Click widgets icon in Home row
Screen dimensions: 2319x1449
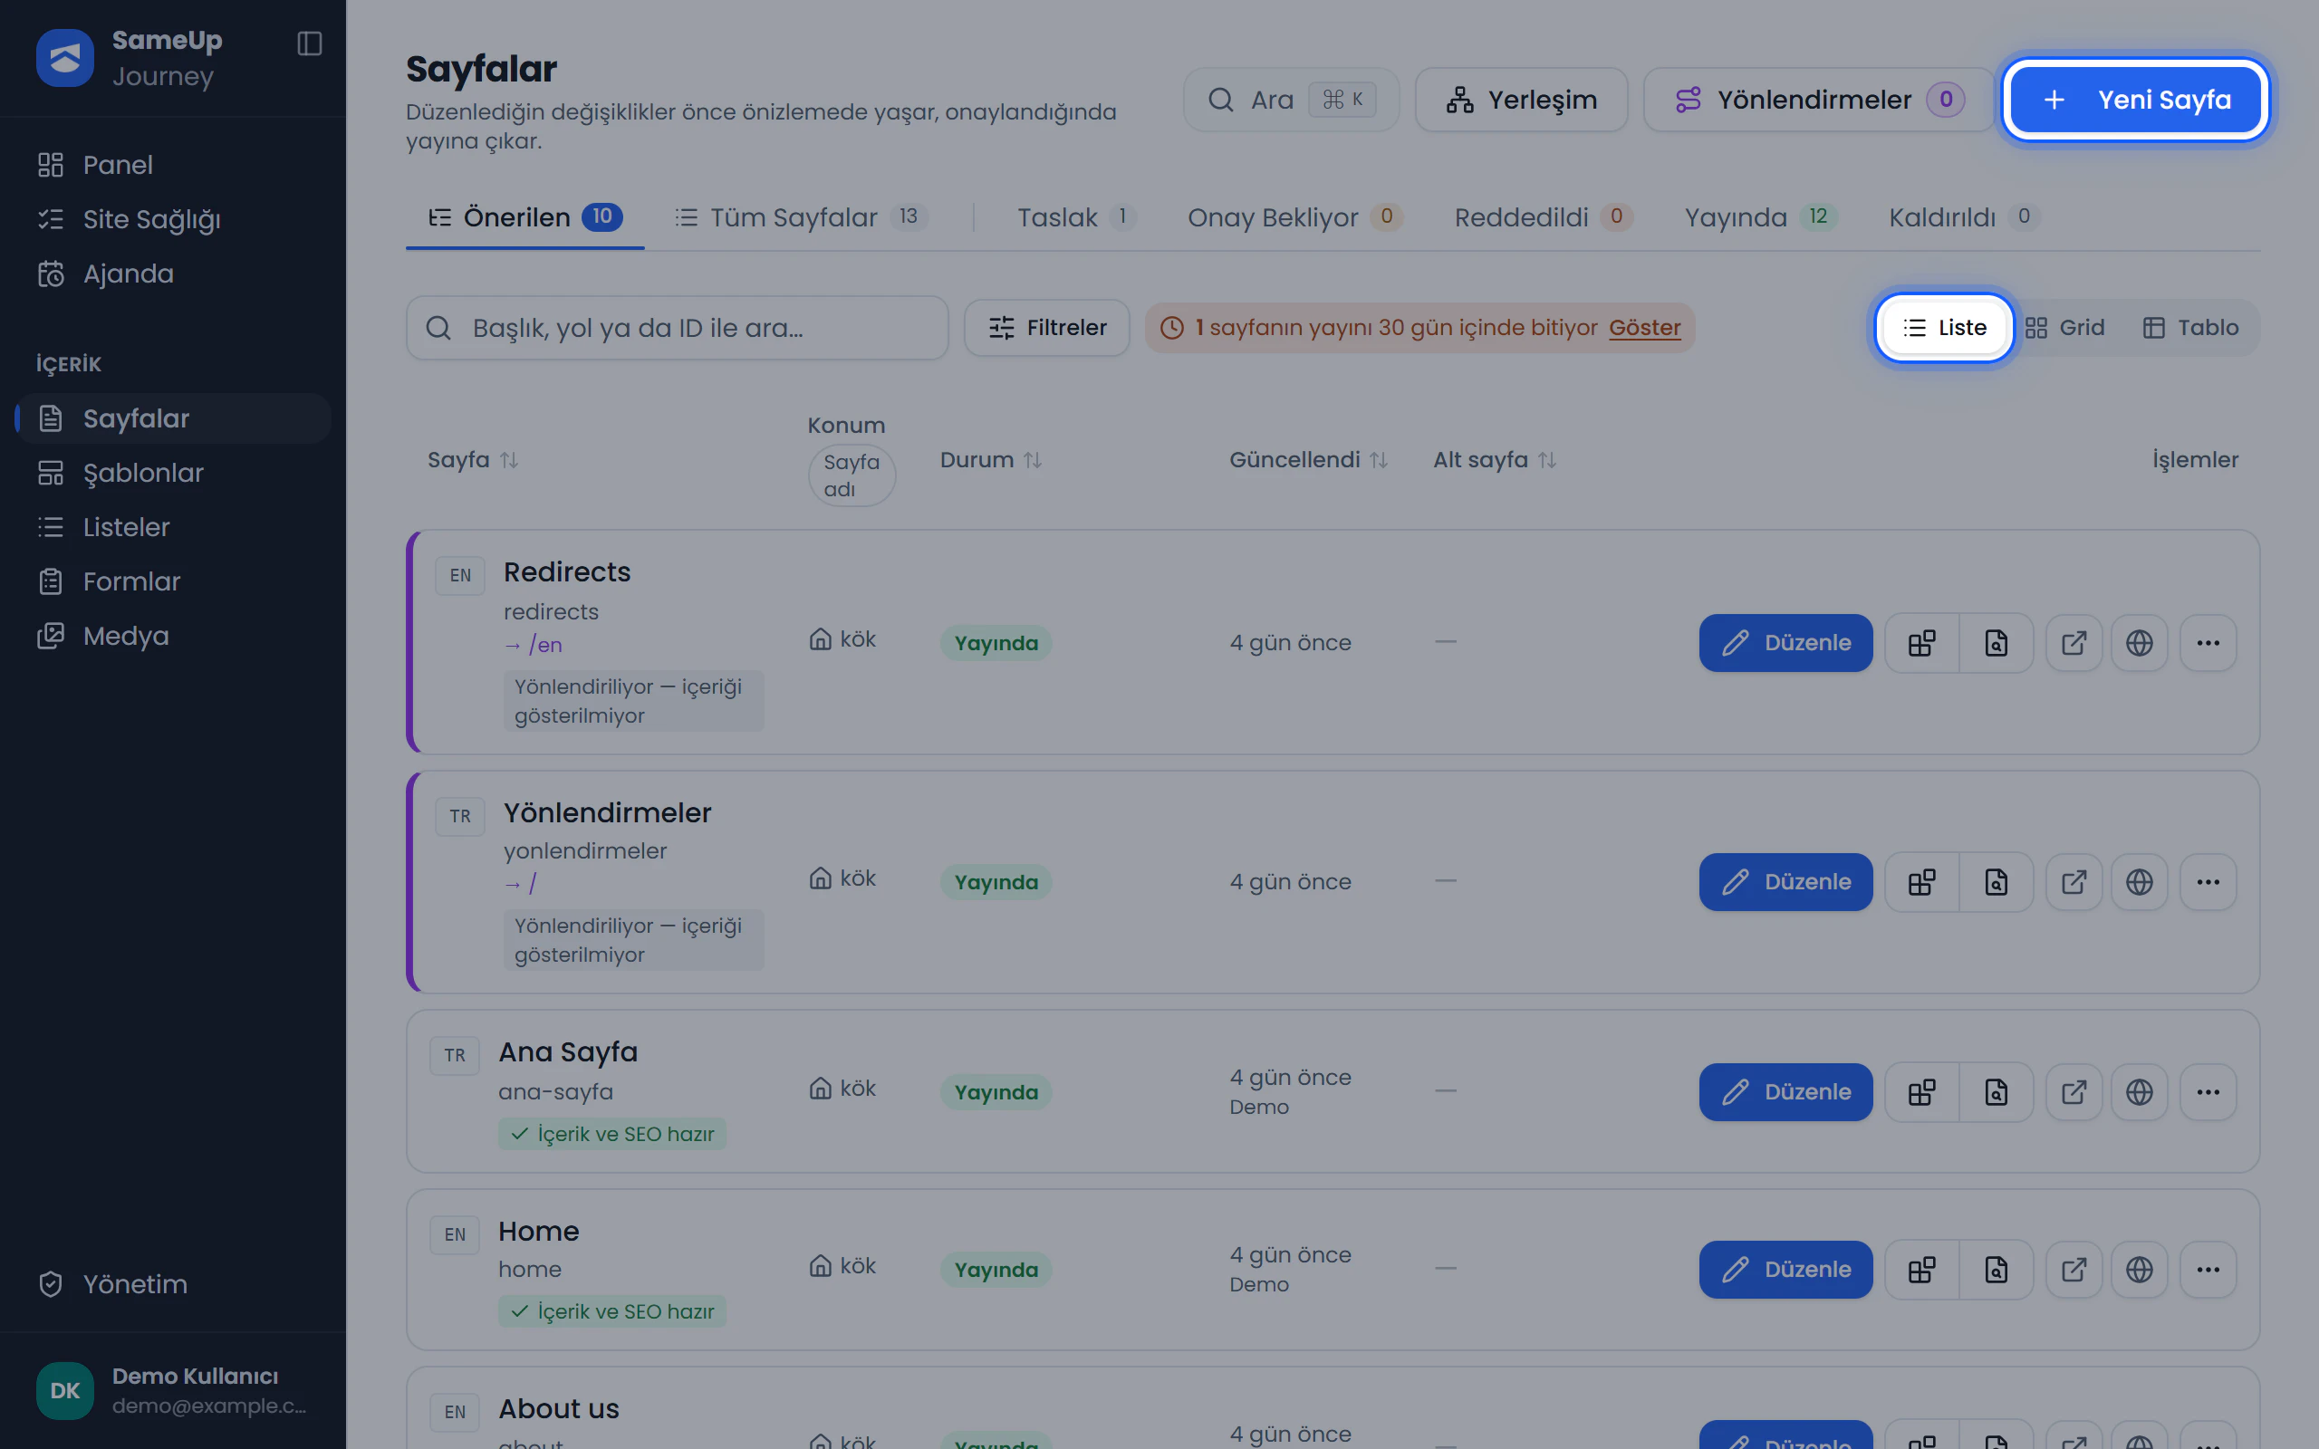click(x=1921, y=1269)
